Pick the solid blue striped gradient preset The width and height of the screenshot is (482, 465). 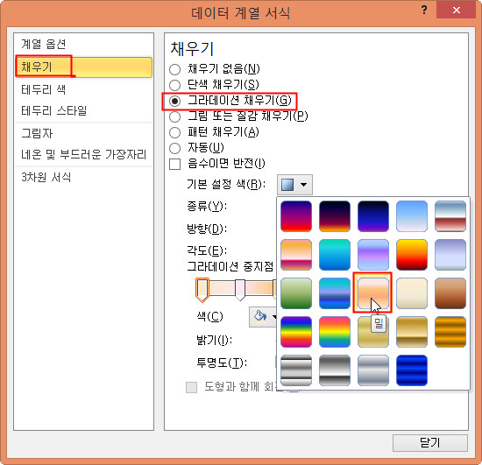(x=412, y=370)
